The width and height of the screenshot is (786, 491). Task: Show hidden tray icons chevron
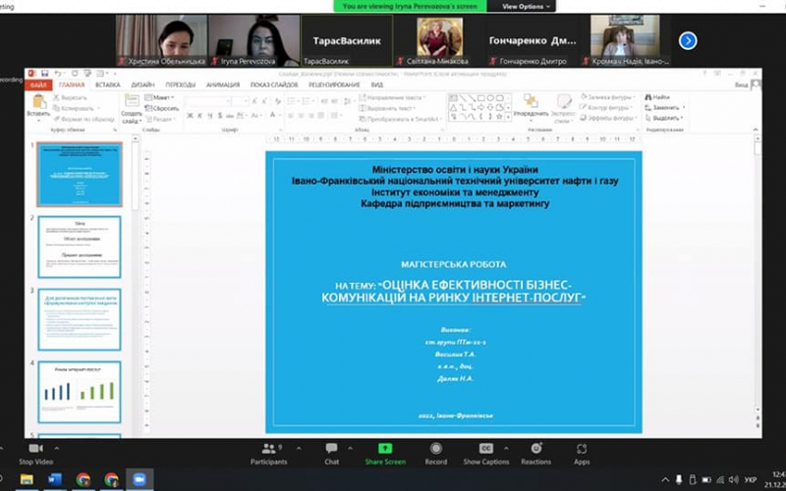665,480
